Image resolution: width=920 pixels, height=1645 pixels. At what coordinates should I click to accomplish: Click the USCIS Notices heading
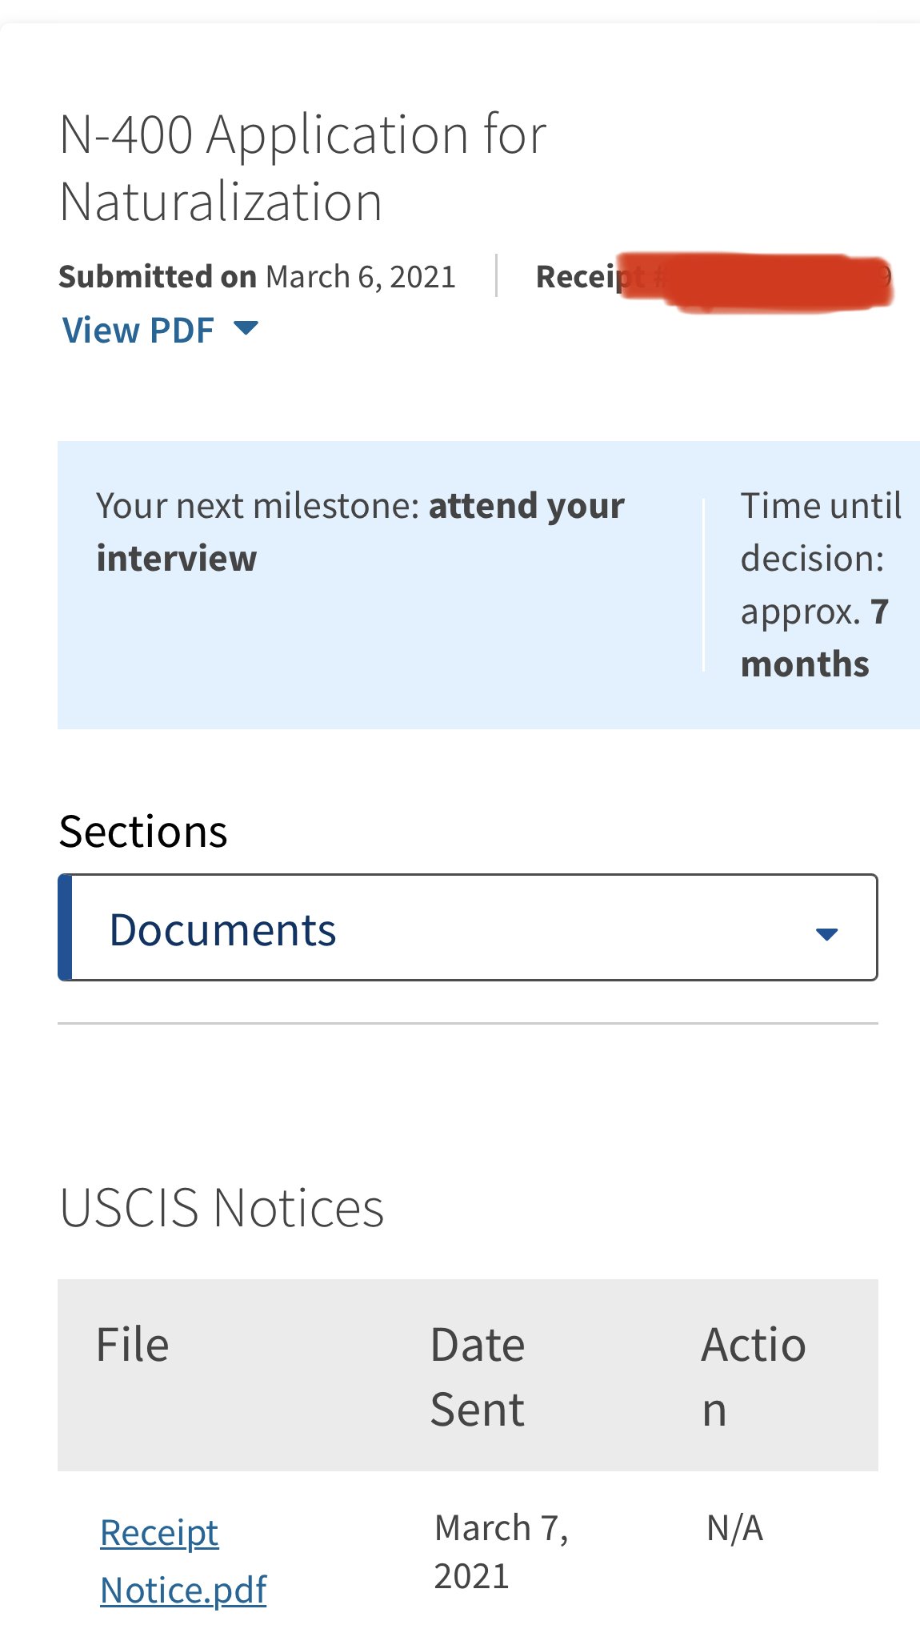click(x=222, y=1207)
